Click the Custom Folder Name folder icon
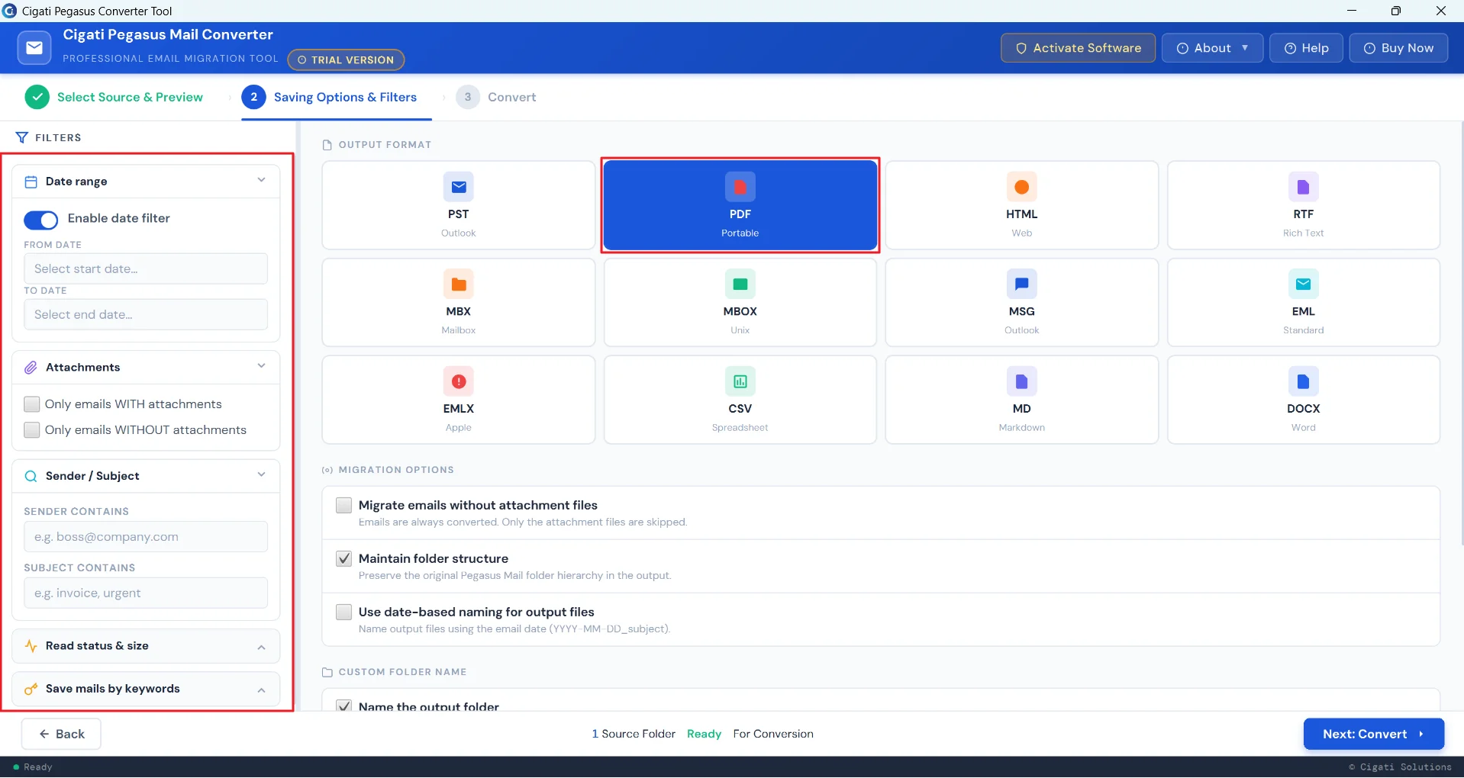Screen dimensions: 1464x778 pyautogui.click(x=327, y=672)
